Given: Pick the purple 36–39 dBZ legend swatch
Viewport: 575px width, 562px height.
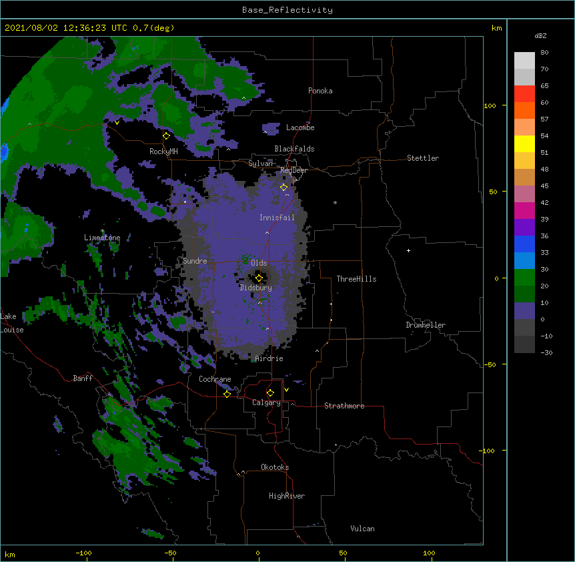Looking at the screenshot, I should pyautogui.click(x=524, y=228).
